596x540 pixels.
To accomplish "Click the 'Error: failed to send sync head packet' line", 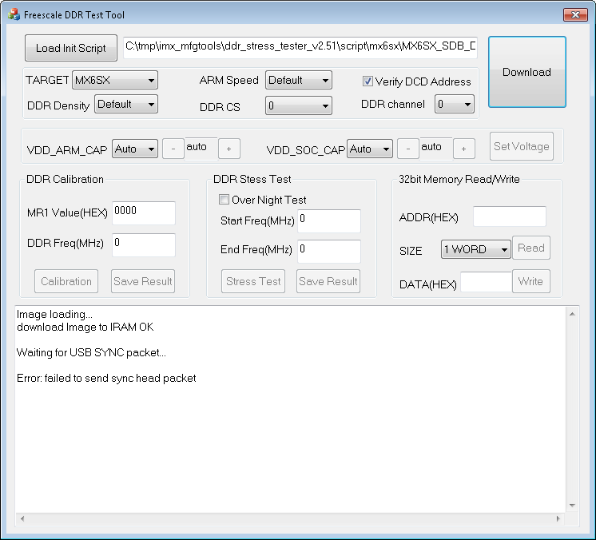I will (106, 378).
